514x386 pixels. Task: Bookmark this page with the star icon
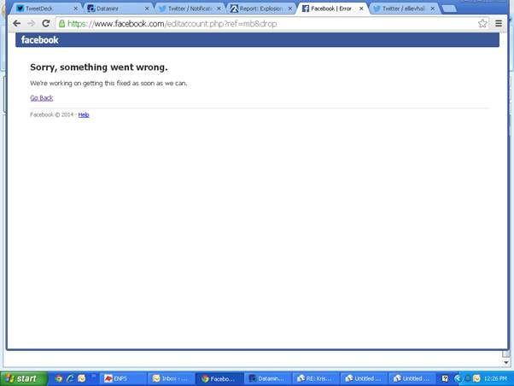coord(482,23)
